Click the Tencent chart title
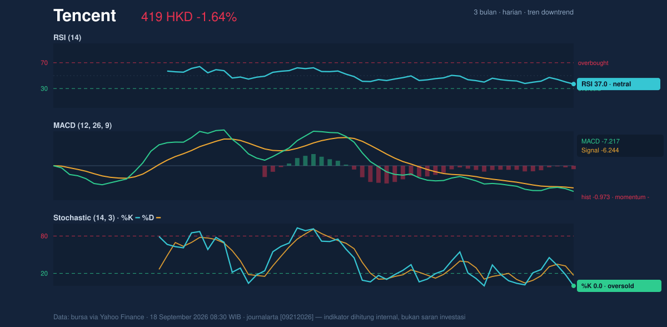 [x=84, y=16]
